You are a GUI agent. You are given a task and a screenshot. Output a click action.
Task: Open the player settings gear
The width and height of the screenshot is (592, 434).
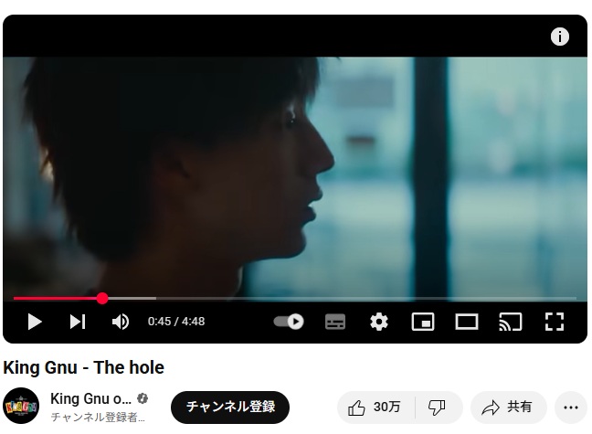tap(379, 322)
